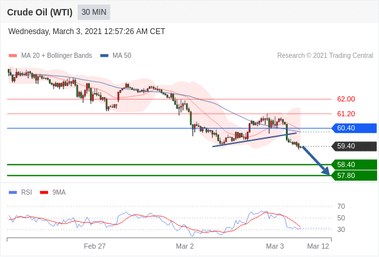Click the Research © 2021 Trading Central text
Screen dimensions: 379x257
(325, 56)
